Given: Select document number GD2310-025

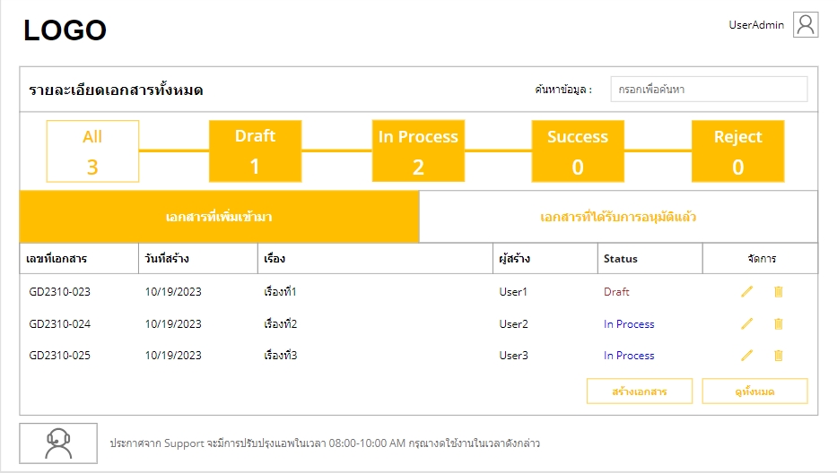Looking at the screenshot, I should tap(60, 355).
